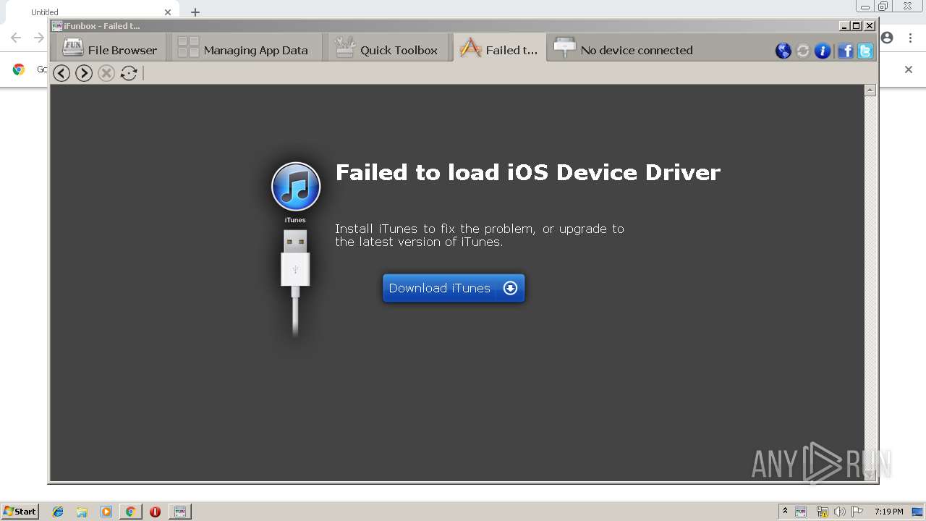Click the gray sync update icon
This screenshot has height=521, width=926.
(803, 51)
